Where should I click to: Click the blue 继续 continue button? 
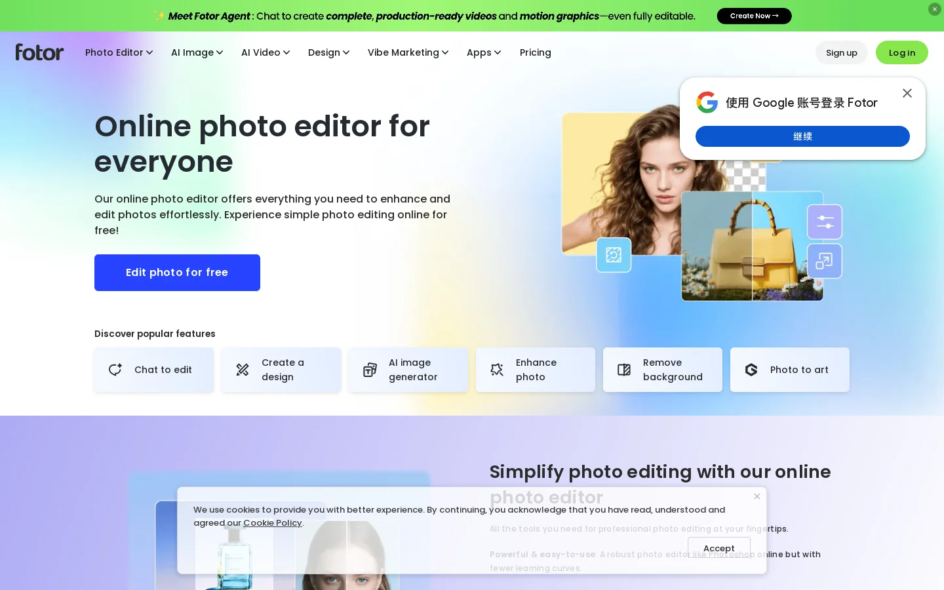[802, 136]
